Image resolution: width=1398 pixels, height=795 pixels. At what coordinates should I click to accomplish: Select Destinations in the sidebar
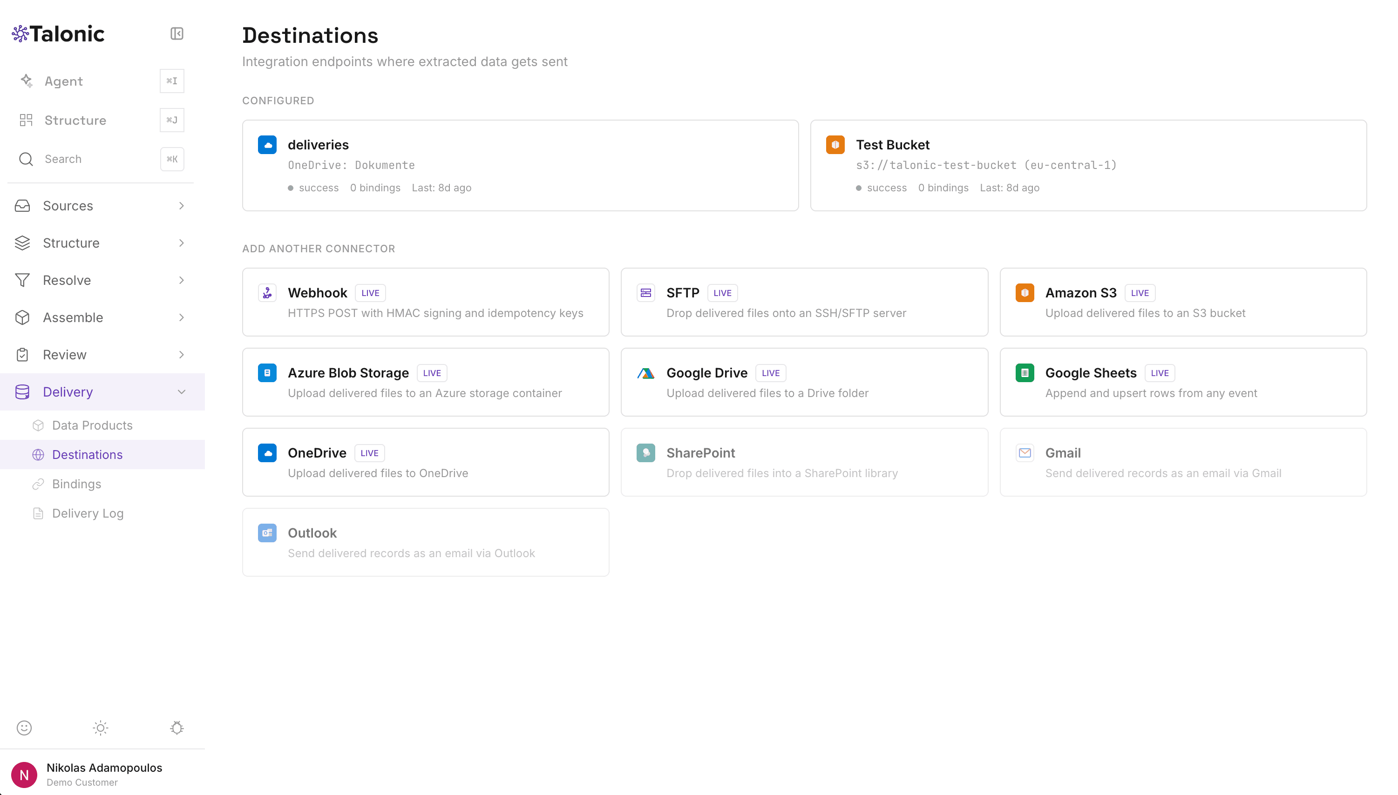tap(102, 454)
